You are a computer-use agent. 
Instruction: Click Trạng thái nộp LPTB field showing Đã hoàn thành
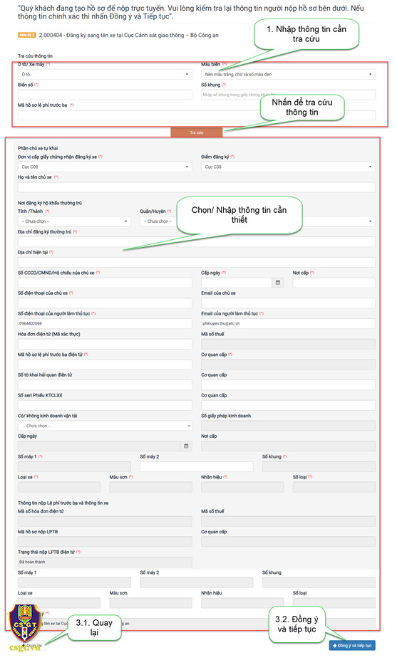(x=105, y=562)
